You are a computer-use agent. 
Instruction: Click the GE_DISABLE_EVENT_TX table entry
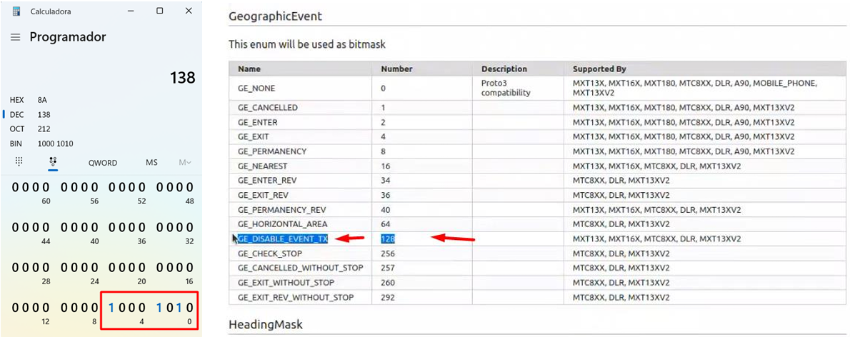[x=283, y=239]
